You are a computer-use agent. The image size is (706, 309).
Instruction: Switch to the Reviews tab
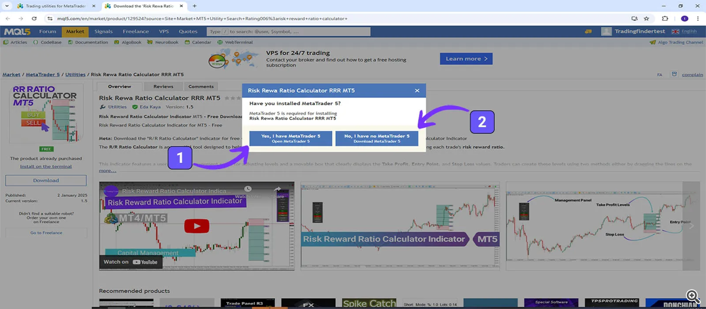pyautogui.click(x=163, y=87)
